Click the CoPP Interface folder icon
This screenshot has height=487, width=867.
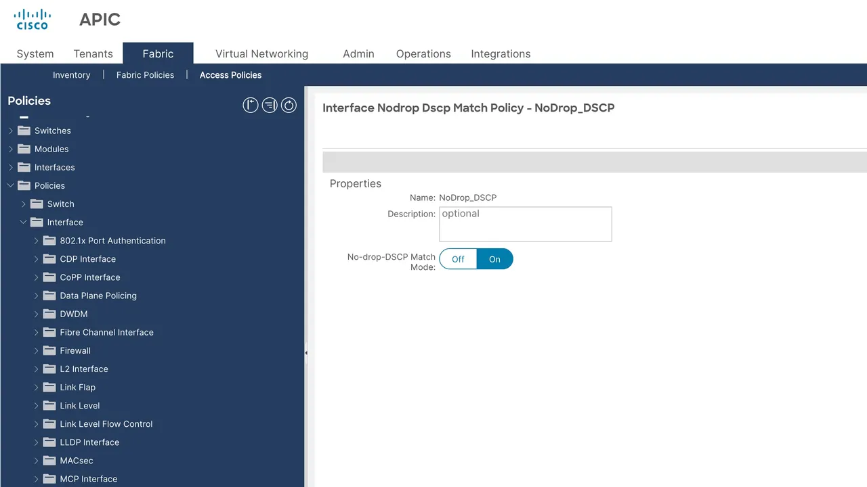coord(49,277)
